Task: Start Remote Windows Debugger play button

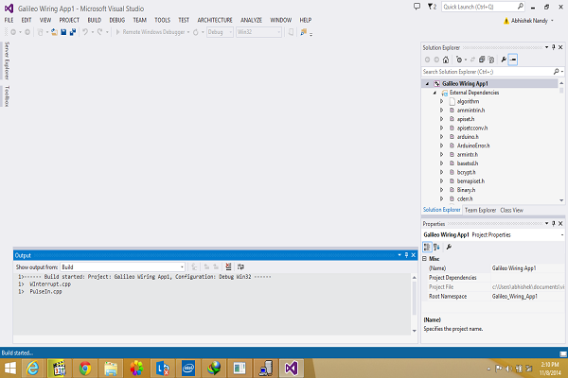Action: tap(117, 32)
